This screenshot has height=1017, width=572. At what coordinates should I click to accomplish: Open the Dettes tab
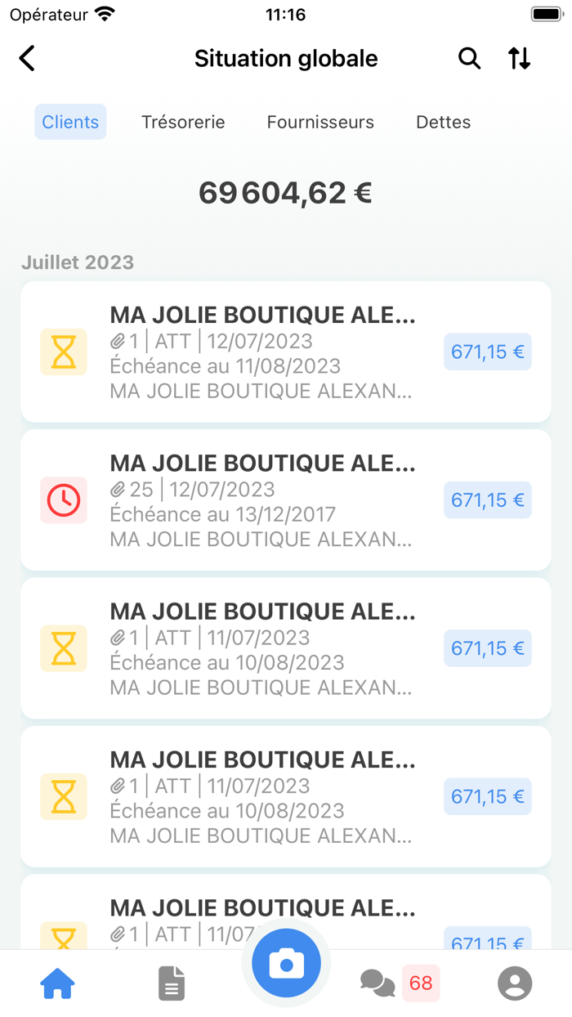pos(443,121)
